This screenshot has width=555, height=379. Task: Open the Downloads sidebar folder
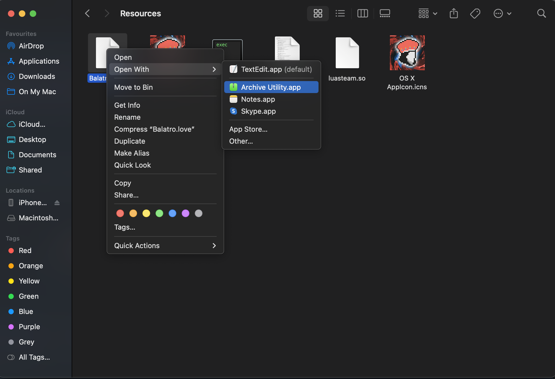point(37,76)
